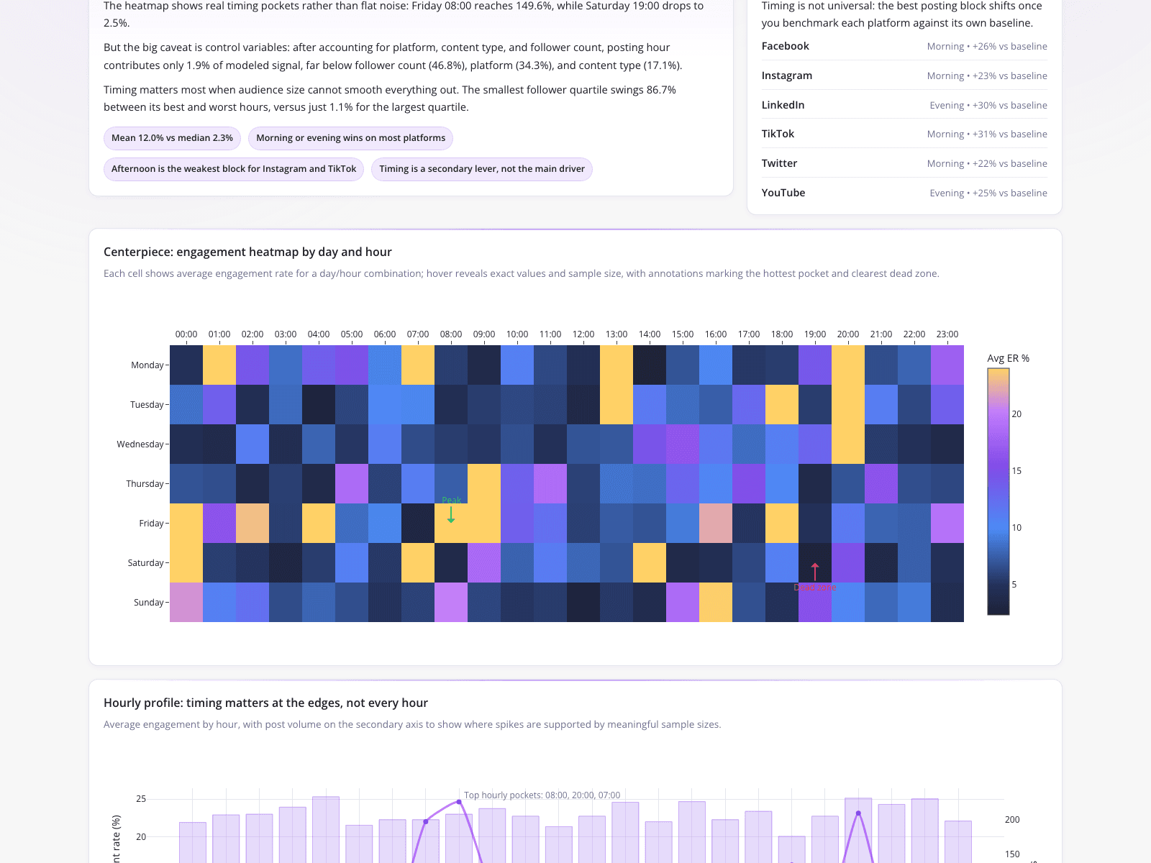1151x863 pixels.
Task: Click the Avg ER % color scale bar
Action: (x=998, y=491)
